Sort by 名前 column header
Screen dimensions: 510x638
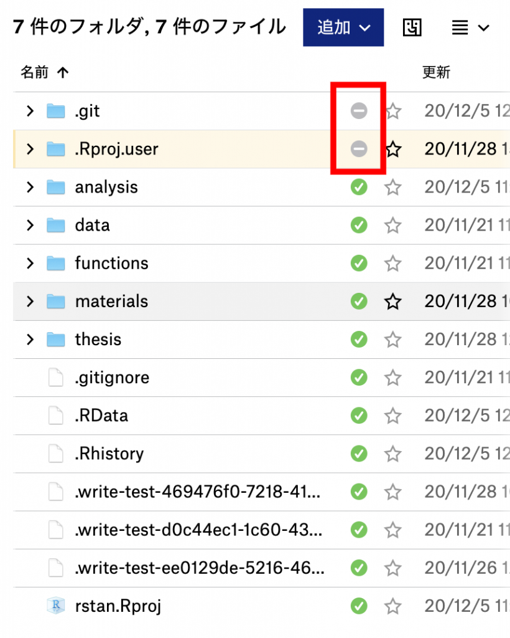(35, 72)
